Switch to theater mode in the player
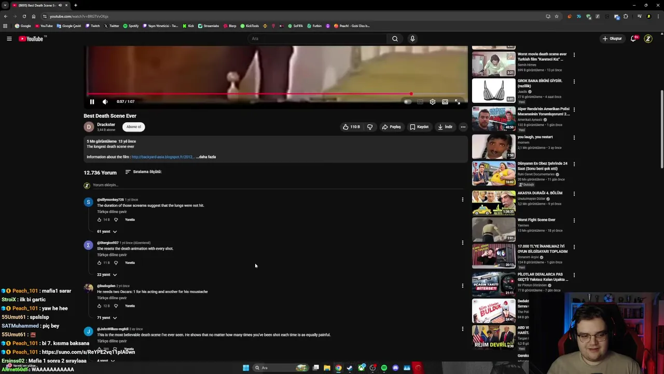This screenshot has height=374, width=664. pyautogui.click(x=445, y=102)
